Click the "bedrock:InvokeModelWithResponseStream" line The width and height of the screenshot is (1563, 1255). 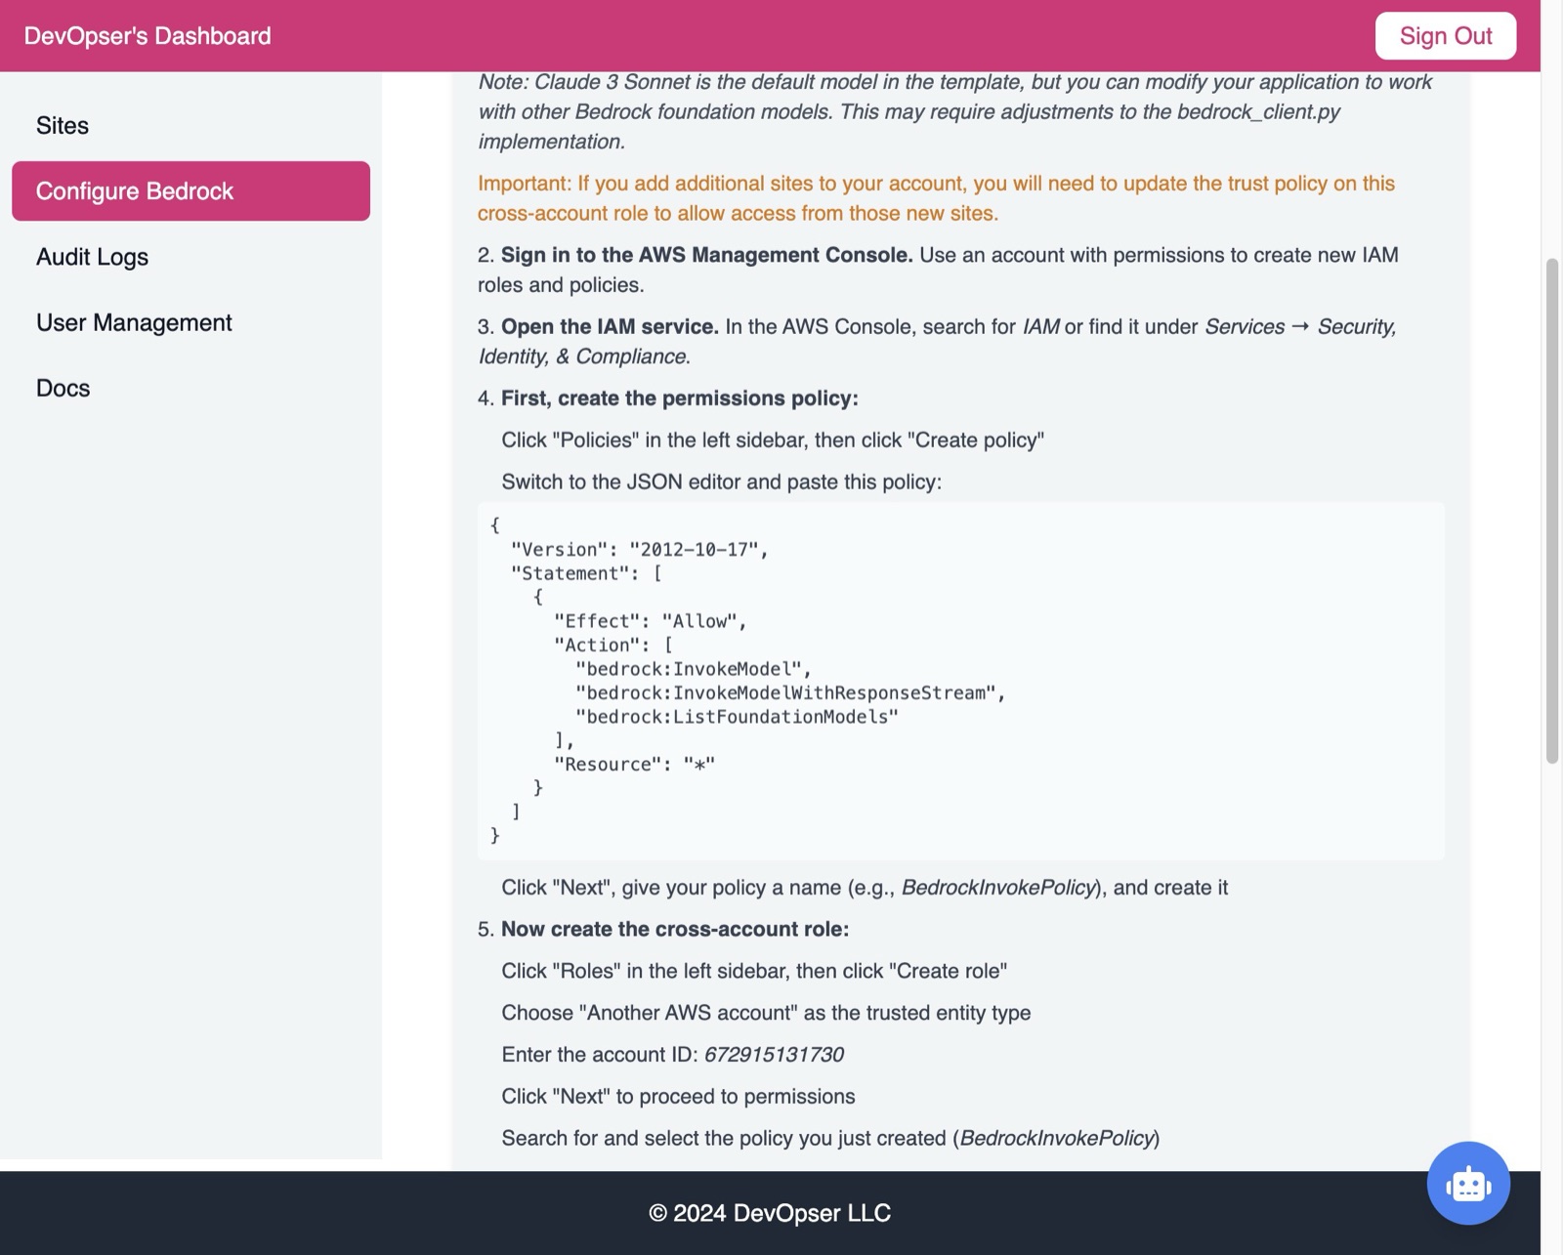coord(789,692)
